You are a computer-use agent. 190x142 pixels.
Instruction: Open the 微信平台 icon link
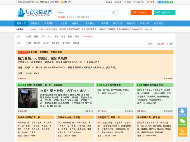click(x=139, y=2)
